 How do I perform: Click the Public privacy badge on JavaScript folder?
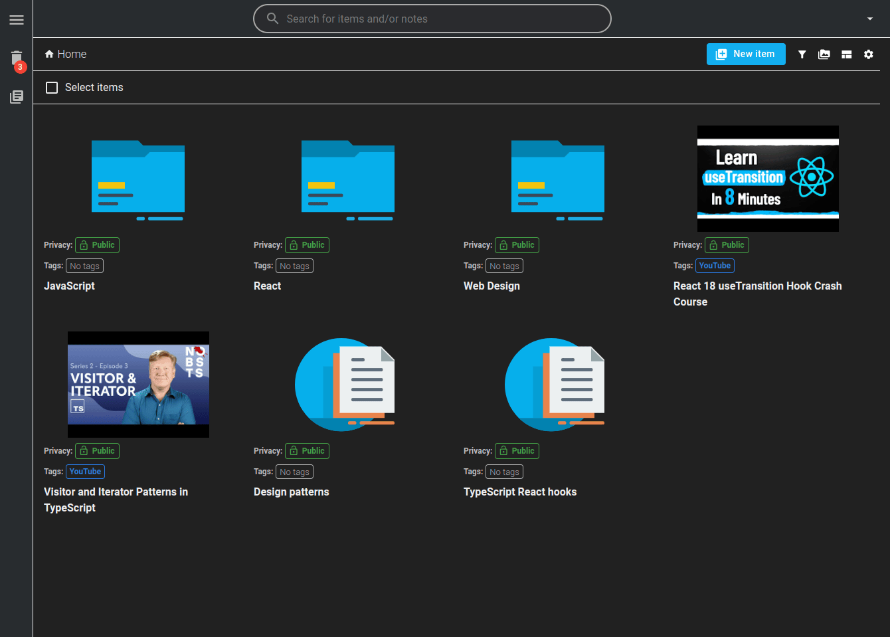97,245
